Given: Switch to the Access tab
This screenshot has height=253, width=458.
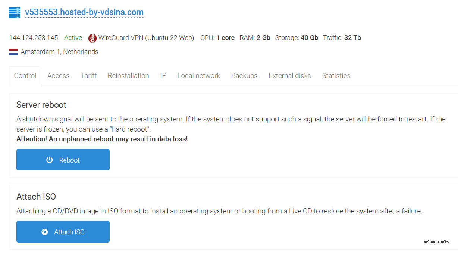Looking at the screenshot, I should [58, 76].
